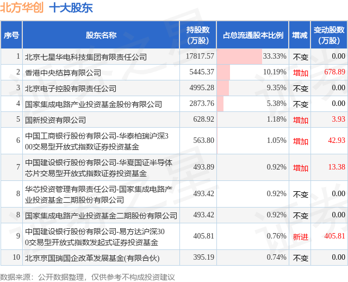Screen dimensions: 348x282
Task: Click the red 新进 status label
Action: [x=301, y=237]
